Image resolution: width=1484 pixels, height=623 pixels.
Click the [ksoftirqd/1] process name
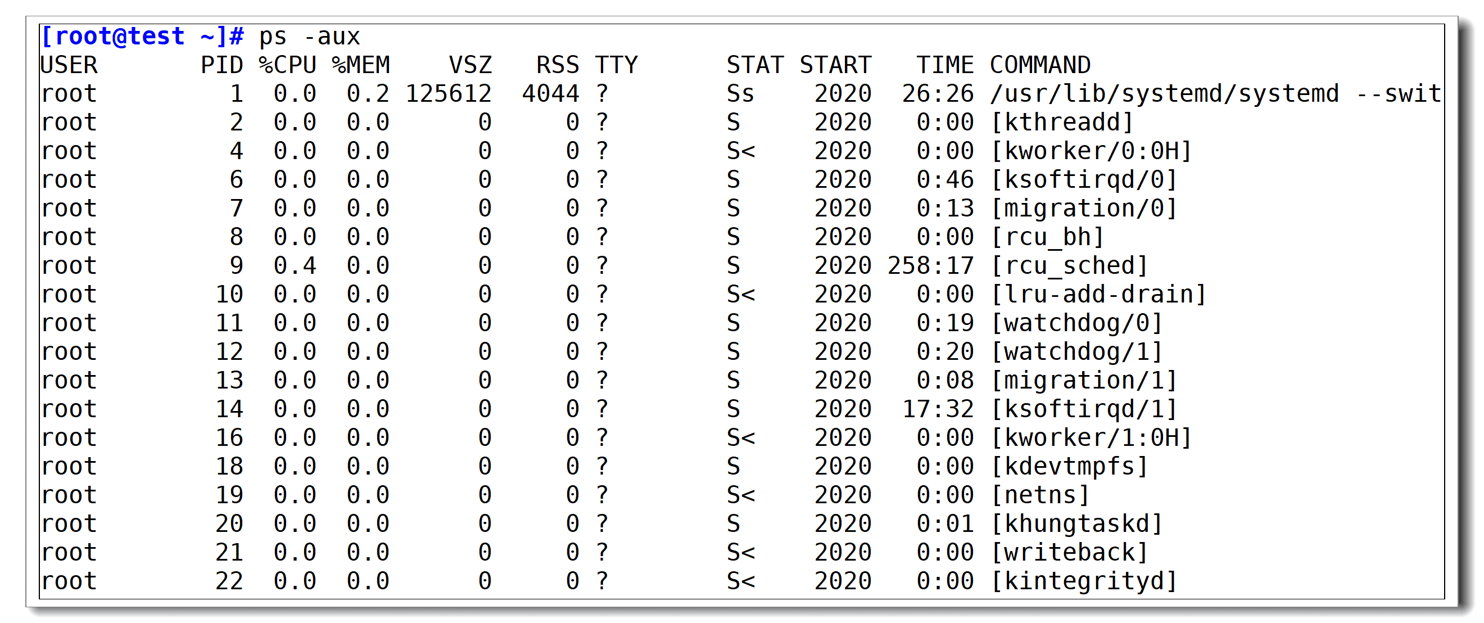coord(1084,409)
